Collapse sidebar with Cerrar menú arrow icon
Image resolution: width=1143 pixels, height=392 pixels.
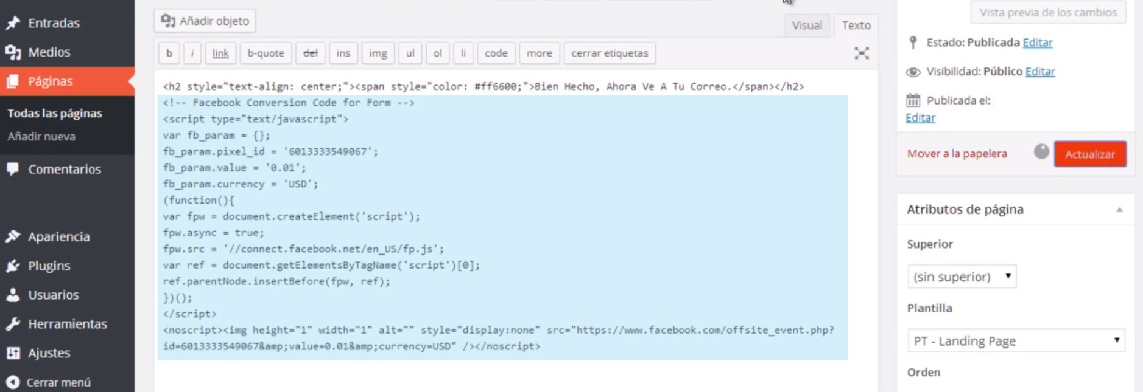[13, 382]
